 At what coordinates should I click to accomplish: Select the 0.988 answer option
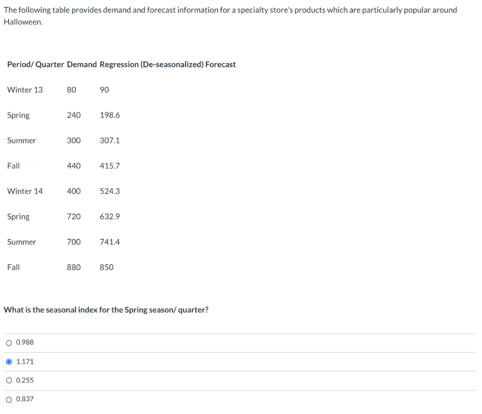(x=9, y=342)
